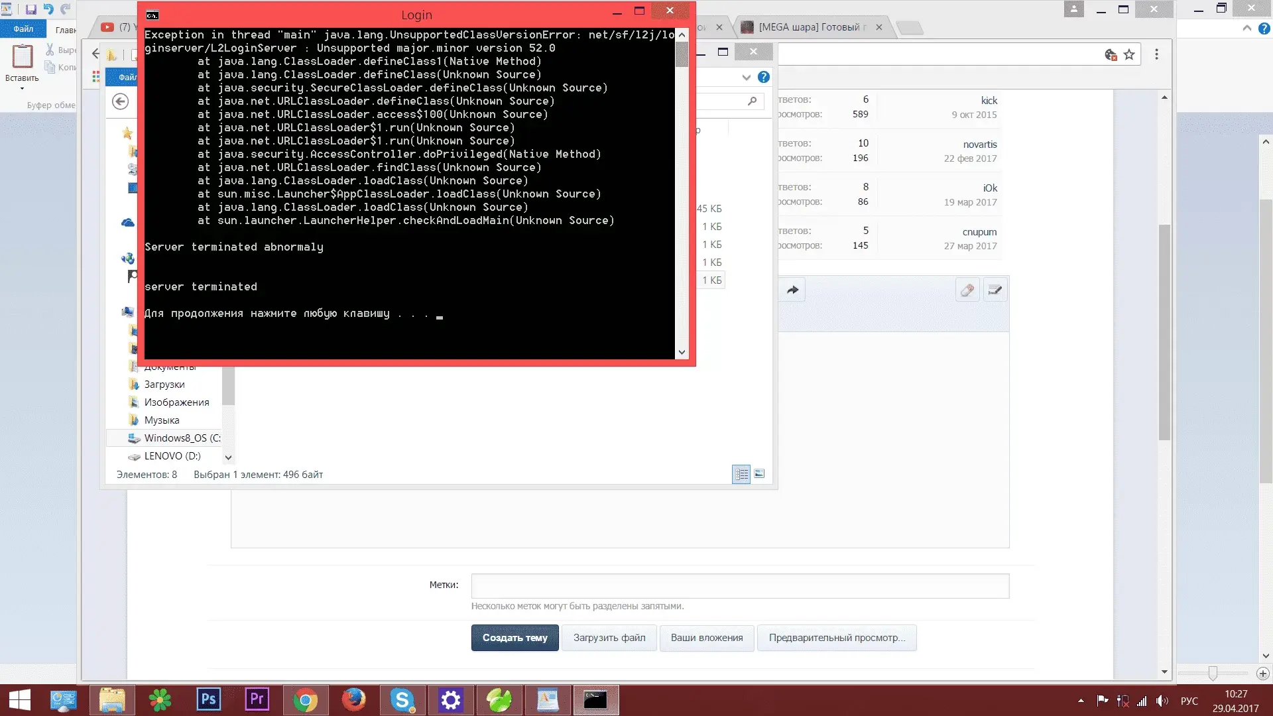
Task: Open Chrome three-dot menu
Action: (x=1156, y=54)
